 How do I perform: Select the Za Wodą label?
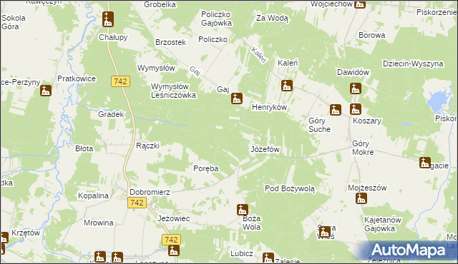point(272,18)
